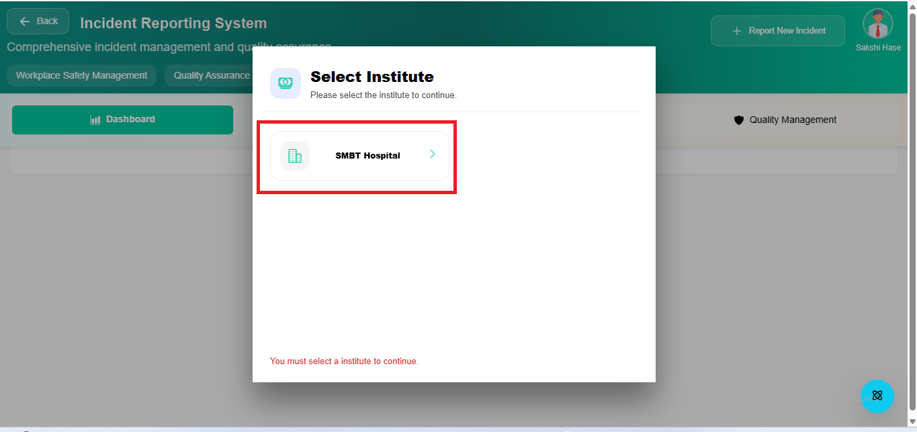Click the building icon beside SMBT Hospital
The height and width of the screenshot is (432, 917).
(x=295, y=155)
